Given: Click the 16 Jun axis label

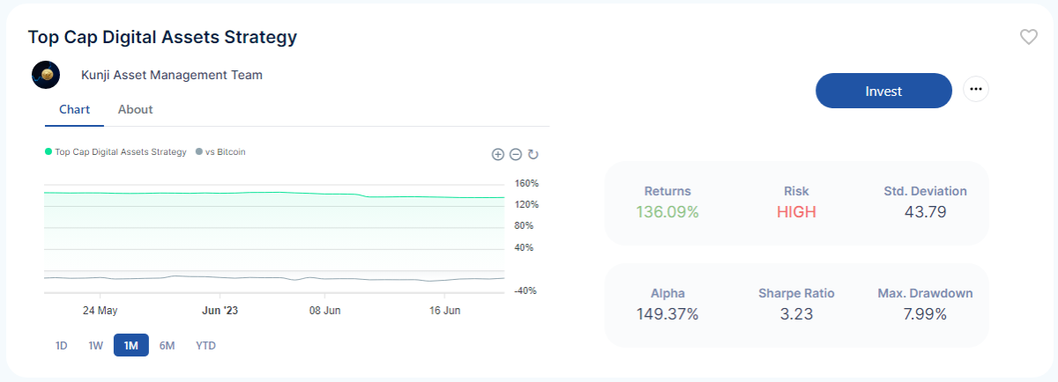Looking at the screenshot, I should (444, 311).
